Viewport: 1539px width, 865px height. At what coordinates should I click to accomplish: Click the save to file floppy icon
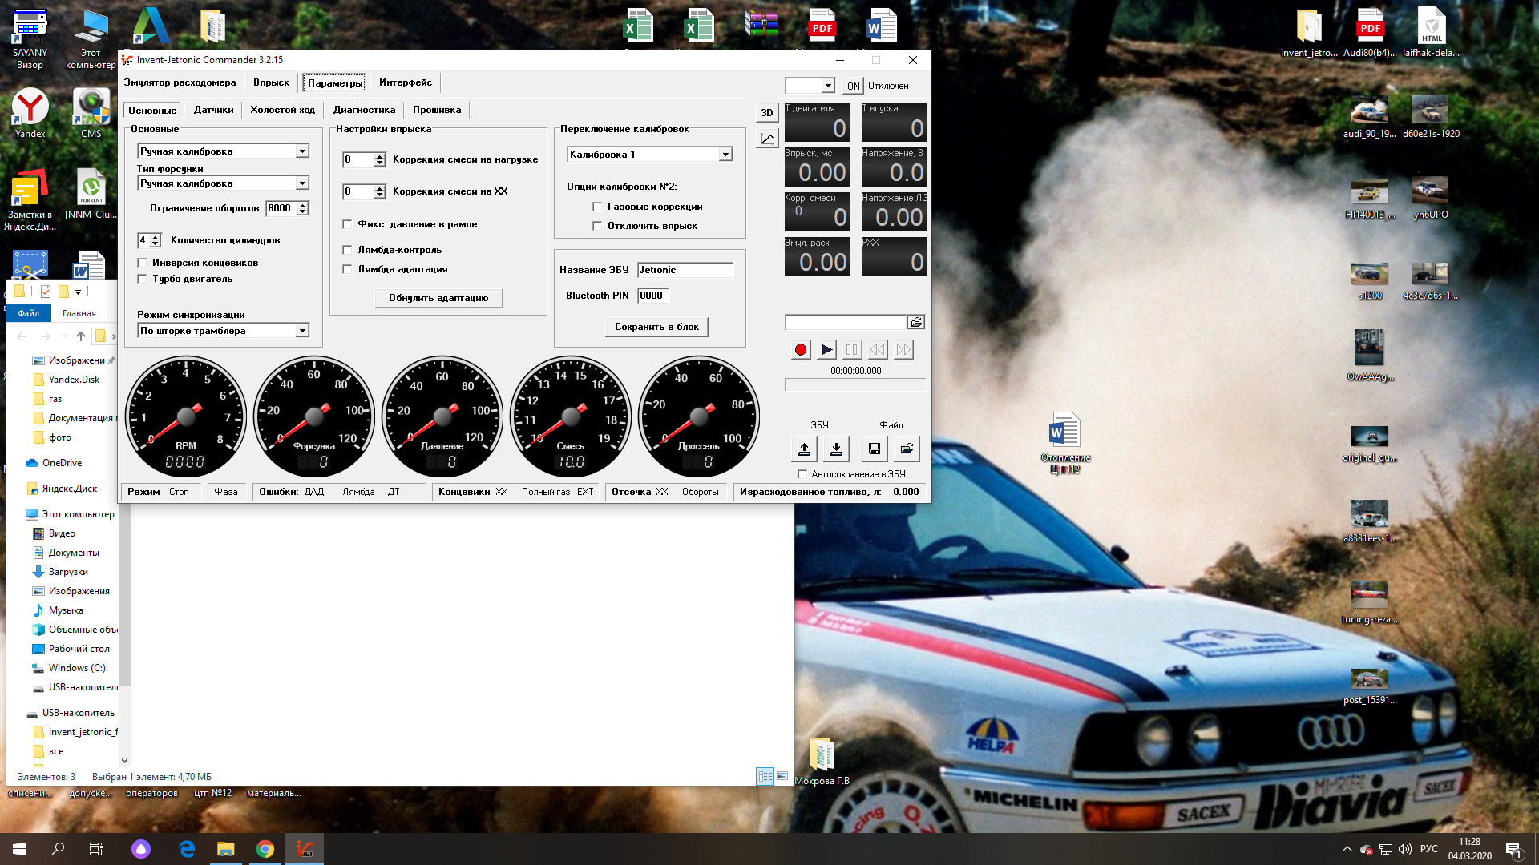(875, 449)
